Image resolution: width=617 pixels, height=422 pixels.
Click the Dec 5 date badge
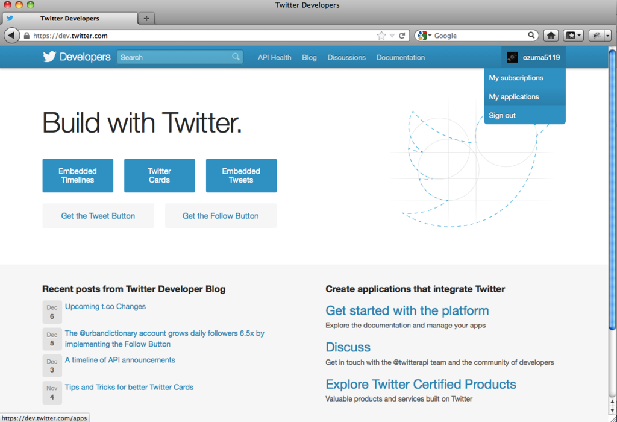coord(52,339)
